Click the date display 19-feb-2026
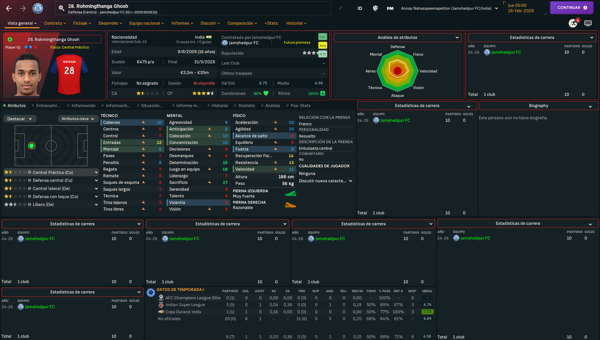 coord(521,11)
